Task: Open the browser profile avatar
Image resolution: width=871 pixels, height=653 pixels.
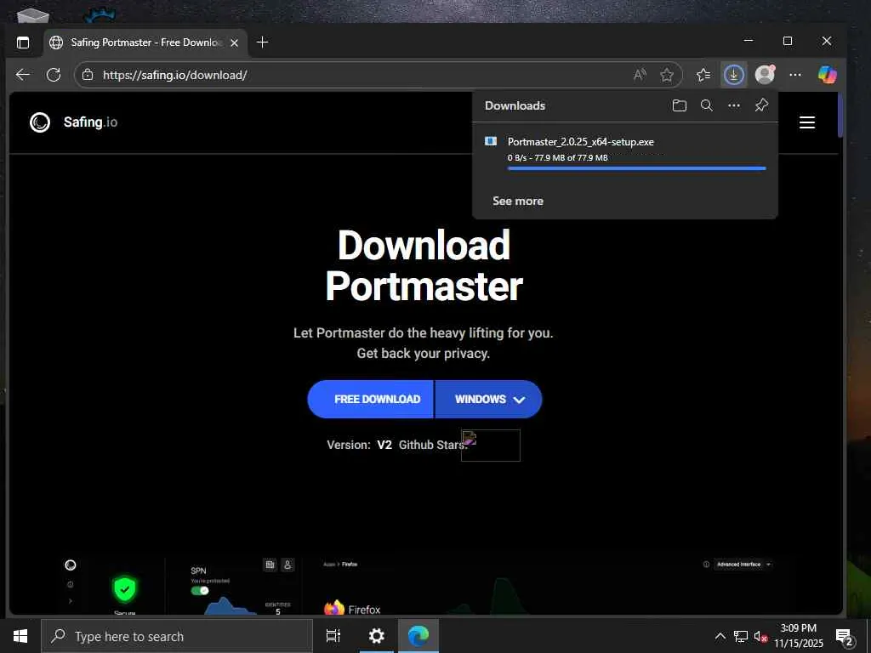Action: (x=765, y=74)
